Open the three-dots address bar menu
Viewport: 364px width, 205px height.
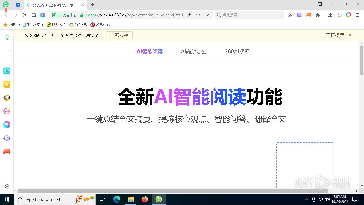coord(198,15)
